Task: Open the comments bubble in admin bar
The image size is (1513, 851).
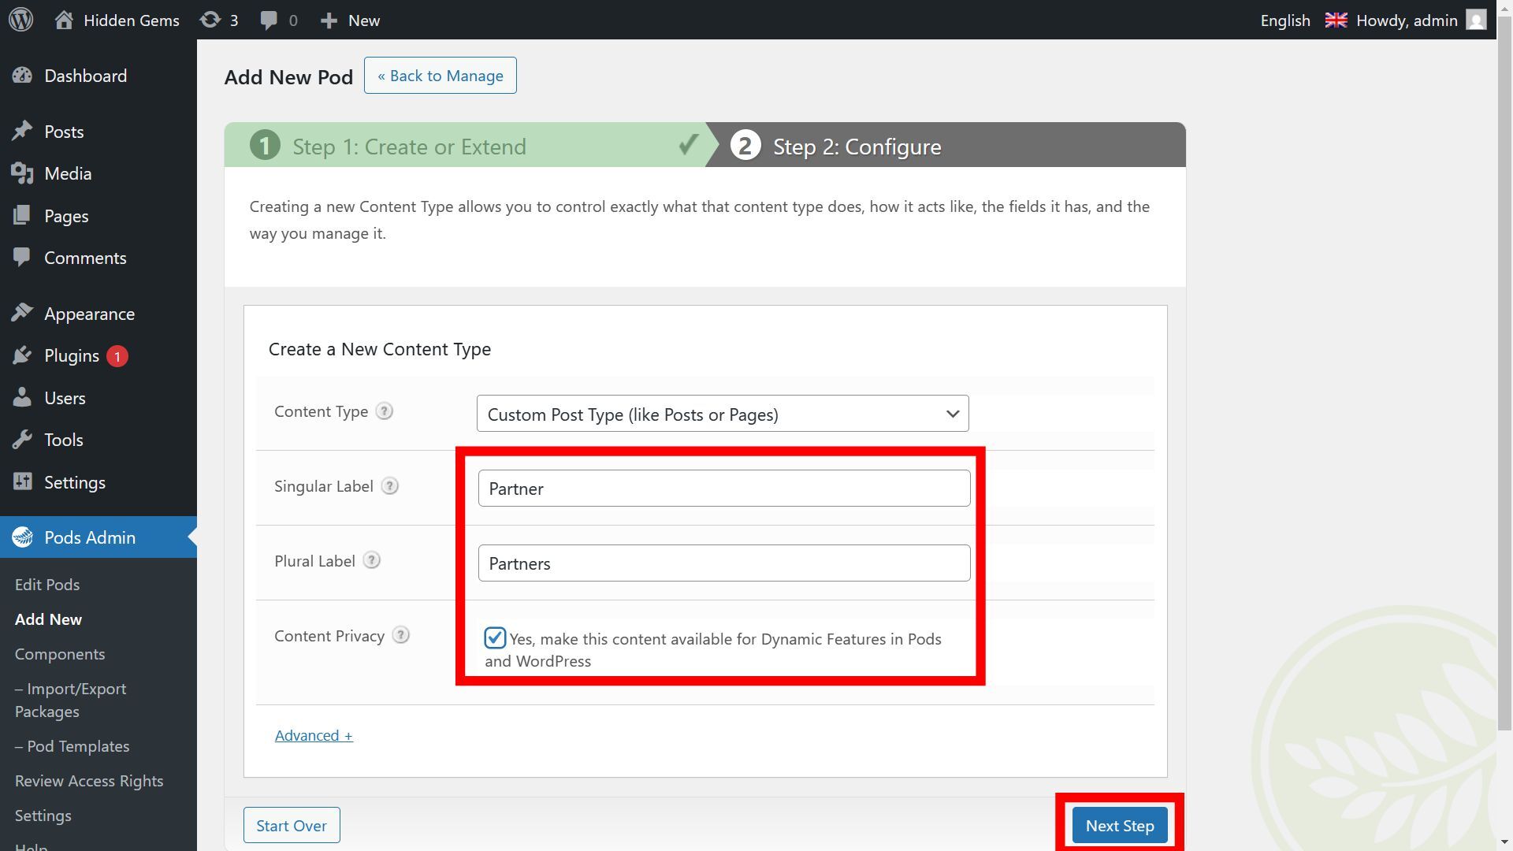Action: click(x=269, y=20)
